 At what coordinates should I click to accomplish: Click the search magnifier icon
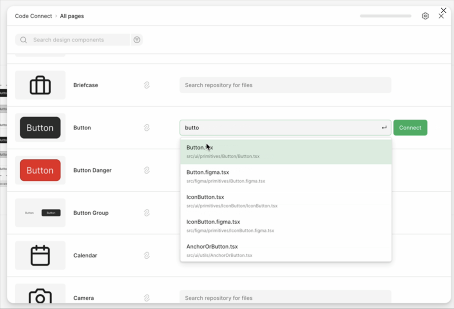point(23,39)
